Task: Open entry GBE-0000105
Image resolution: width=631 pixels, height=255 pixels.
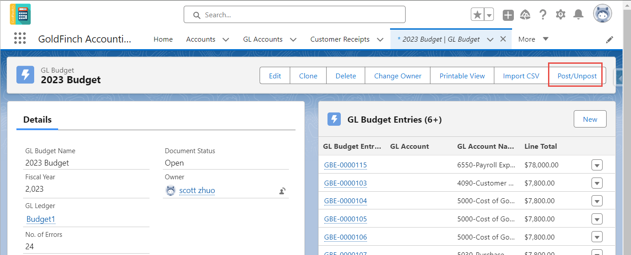Action: pyautogui.click(x=345, y=219)
